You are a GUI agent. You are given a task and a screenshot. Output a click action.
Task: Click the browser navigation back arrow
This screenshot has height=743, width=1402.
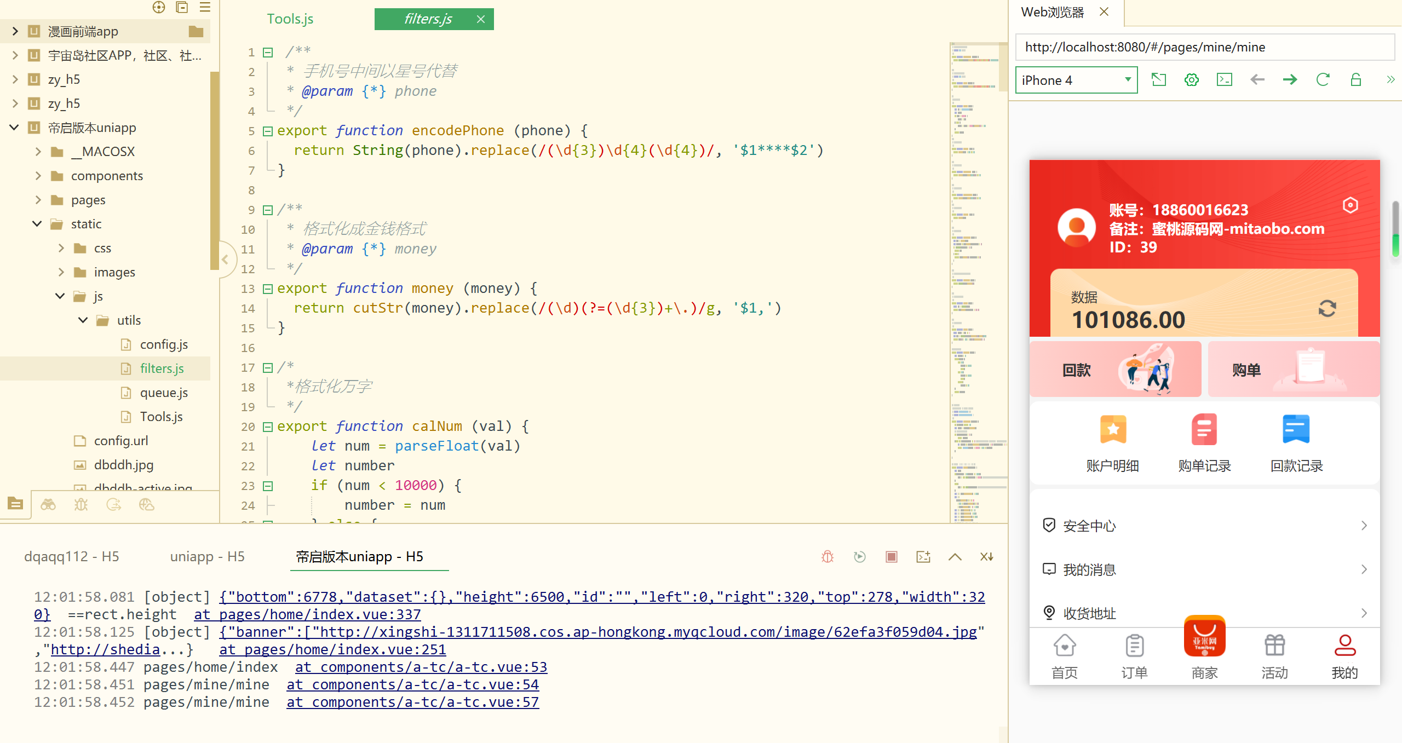1256,80
